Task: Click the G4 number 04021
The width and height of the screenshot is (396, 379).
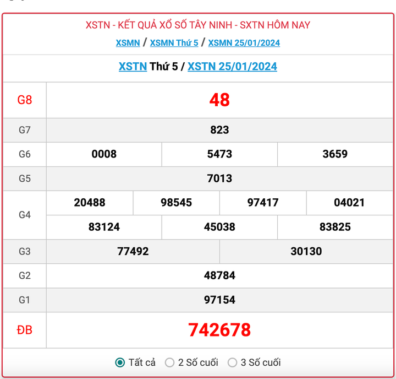Action: tap(349, 203)
